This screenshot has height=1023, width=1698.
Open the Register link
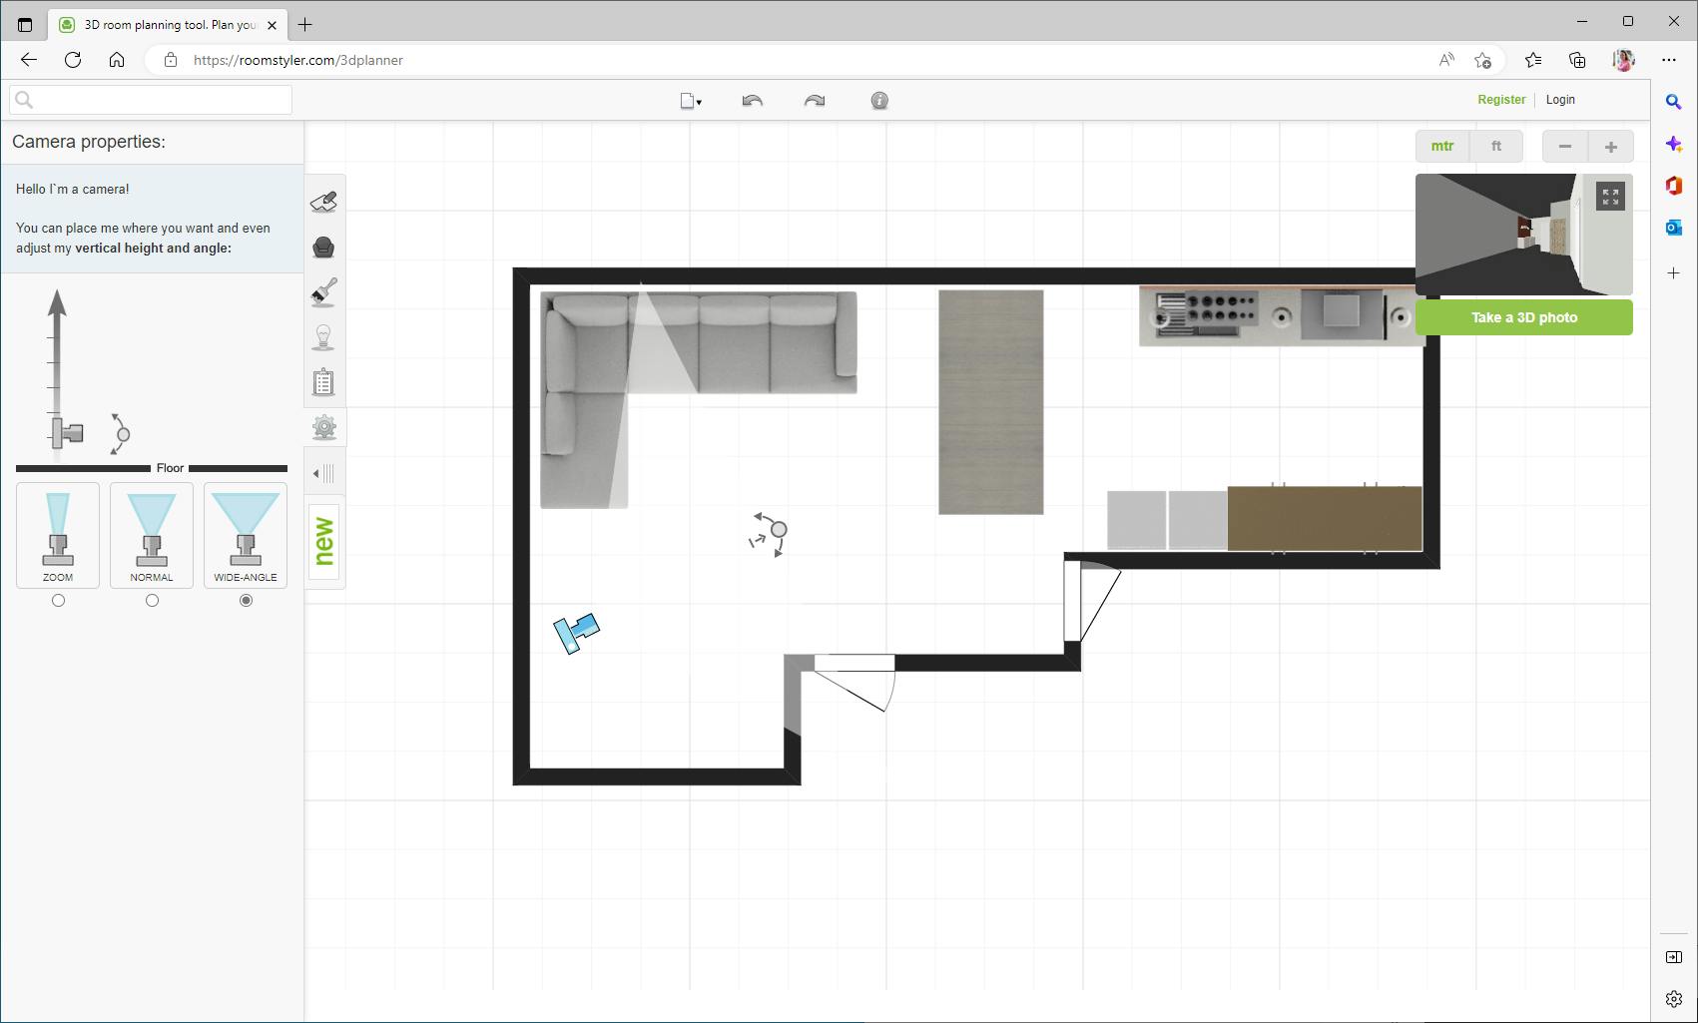click(1501, 99)
